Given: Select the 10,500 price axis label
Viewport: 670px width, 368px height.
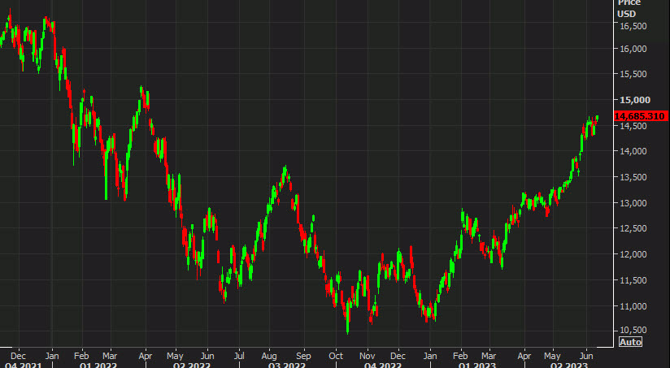Looking at the screenshot, I should (x=633, y=330).
